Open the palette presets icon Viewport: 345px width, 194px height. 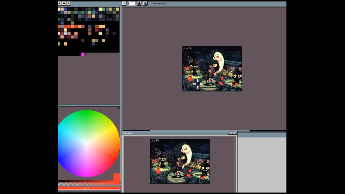tap(64, 3)
